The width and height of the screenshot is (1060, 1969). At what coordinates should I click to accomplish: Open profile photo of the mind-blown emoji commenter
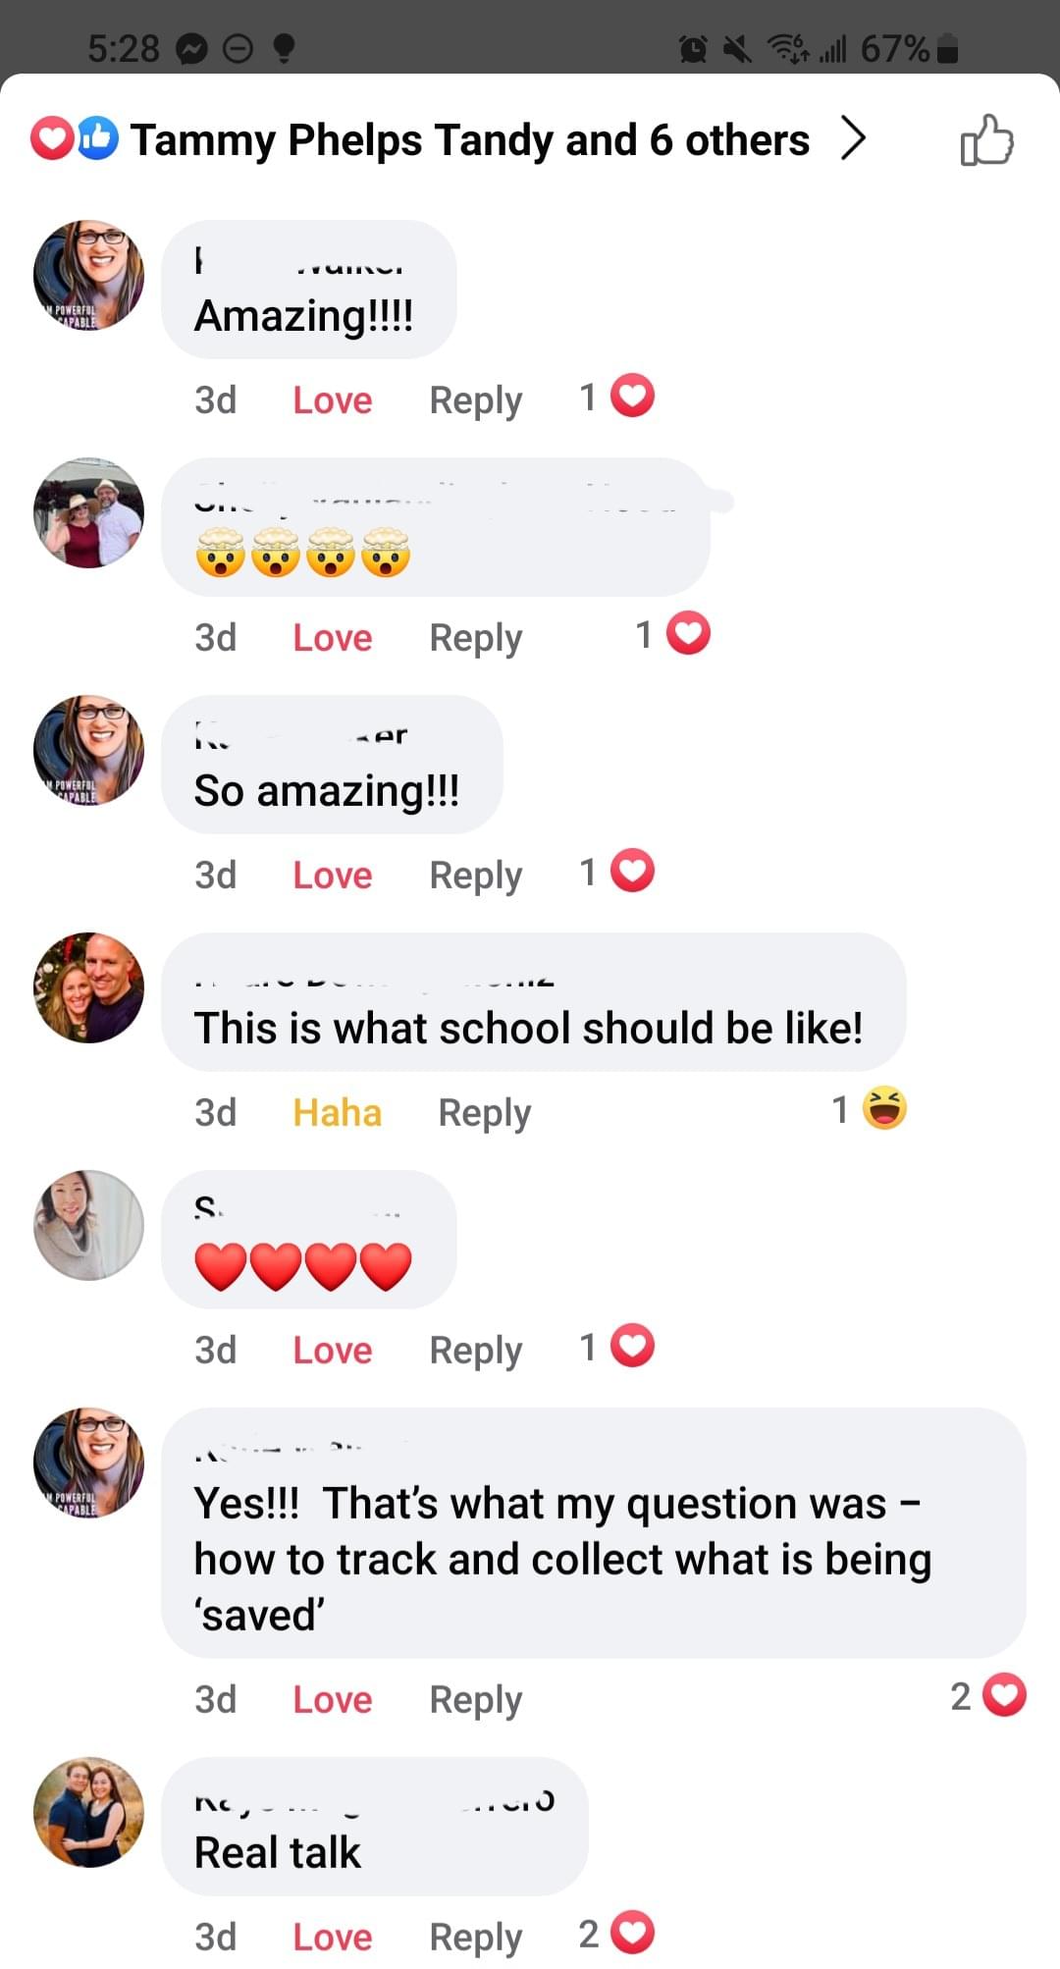tap(88, 512)
